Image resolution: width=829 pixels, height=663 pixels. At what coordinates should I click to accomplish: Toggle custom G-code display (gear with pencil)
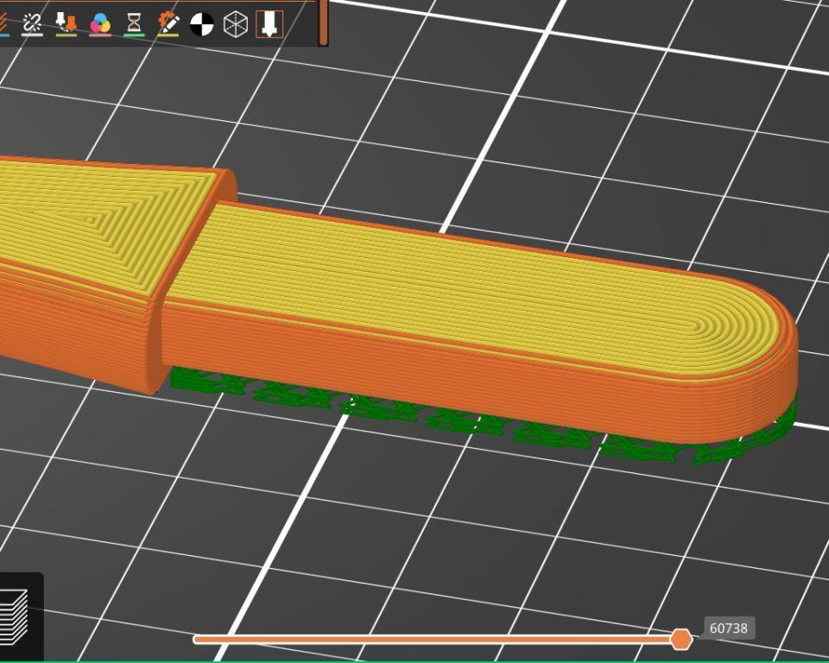(168, 24)
